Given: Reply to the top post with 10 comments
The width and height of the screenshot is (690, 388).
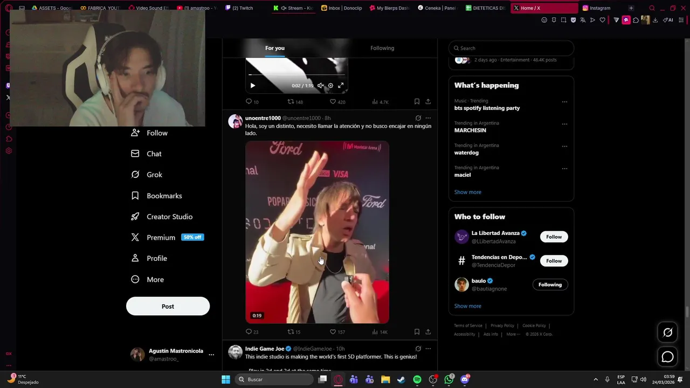Looking at the screenshot, I should pos(252,101).
